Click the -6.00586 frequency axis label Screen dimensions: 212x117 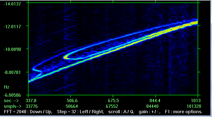[x=12, y=95]
